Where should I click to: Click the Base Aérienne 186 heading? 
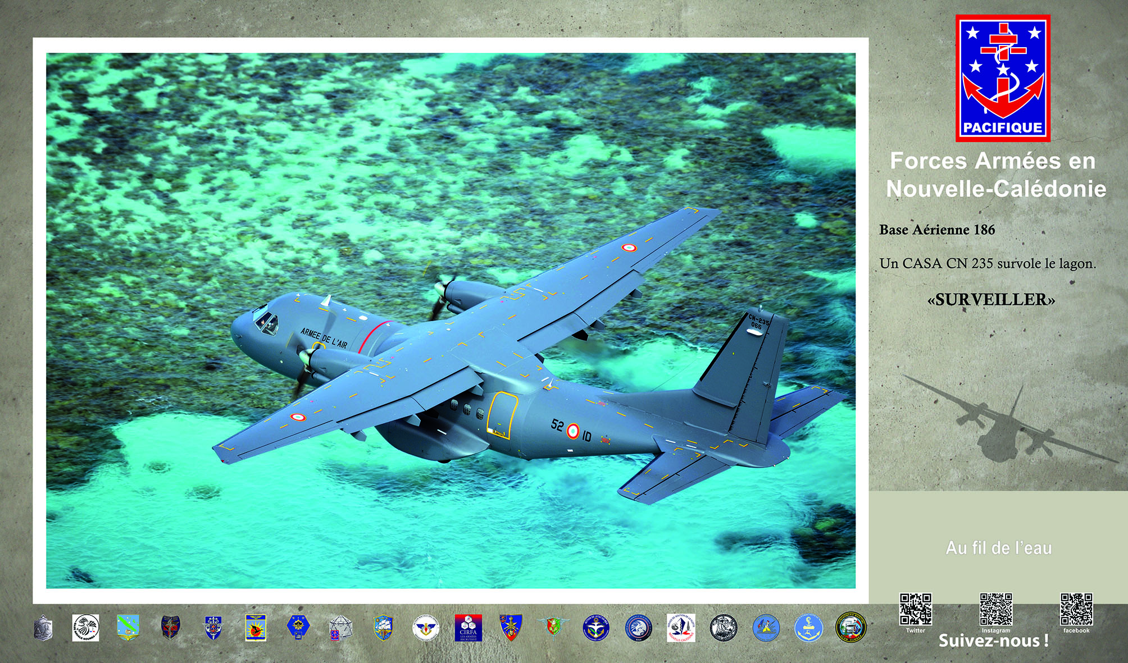(937, 230)
